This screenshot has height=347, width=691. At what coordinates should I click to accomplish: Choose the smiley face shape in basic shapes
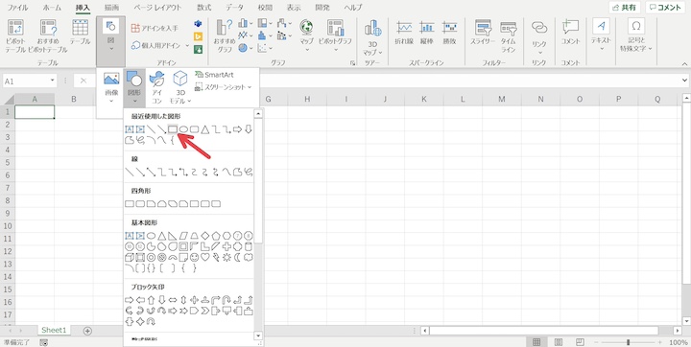[x=194, y=257]
